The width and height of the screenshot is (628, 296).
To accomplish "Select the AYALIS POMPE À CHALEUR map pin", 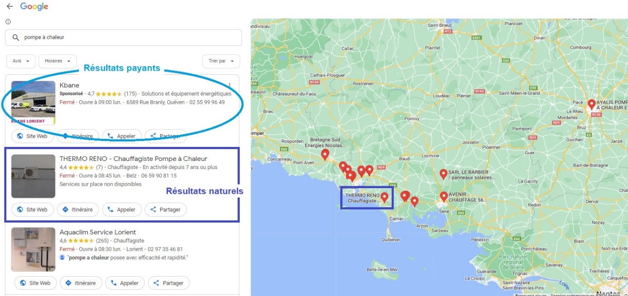I will pos(591,105).
